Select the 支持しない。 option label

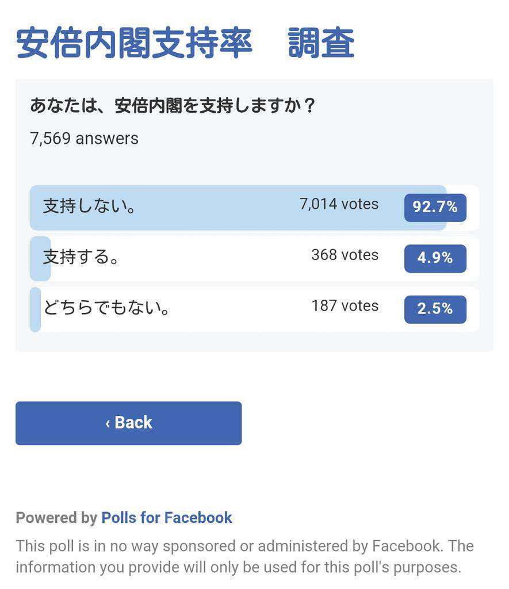coord(89,206)
